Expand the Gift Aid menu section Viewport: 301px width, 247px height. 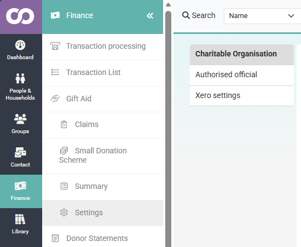point(103,99)
